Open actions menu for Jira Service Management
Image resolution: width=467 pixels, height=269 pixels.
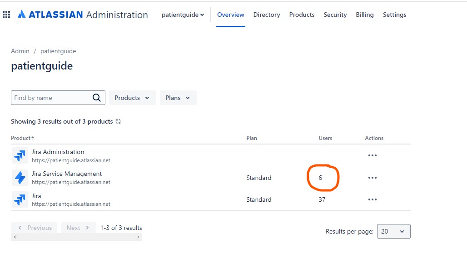373,178
